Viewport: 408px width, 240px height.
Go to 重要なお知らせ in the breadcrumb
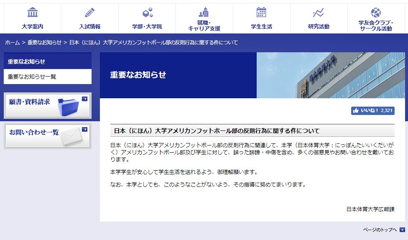pyautogui.click(x=44, y=42)
